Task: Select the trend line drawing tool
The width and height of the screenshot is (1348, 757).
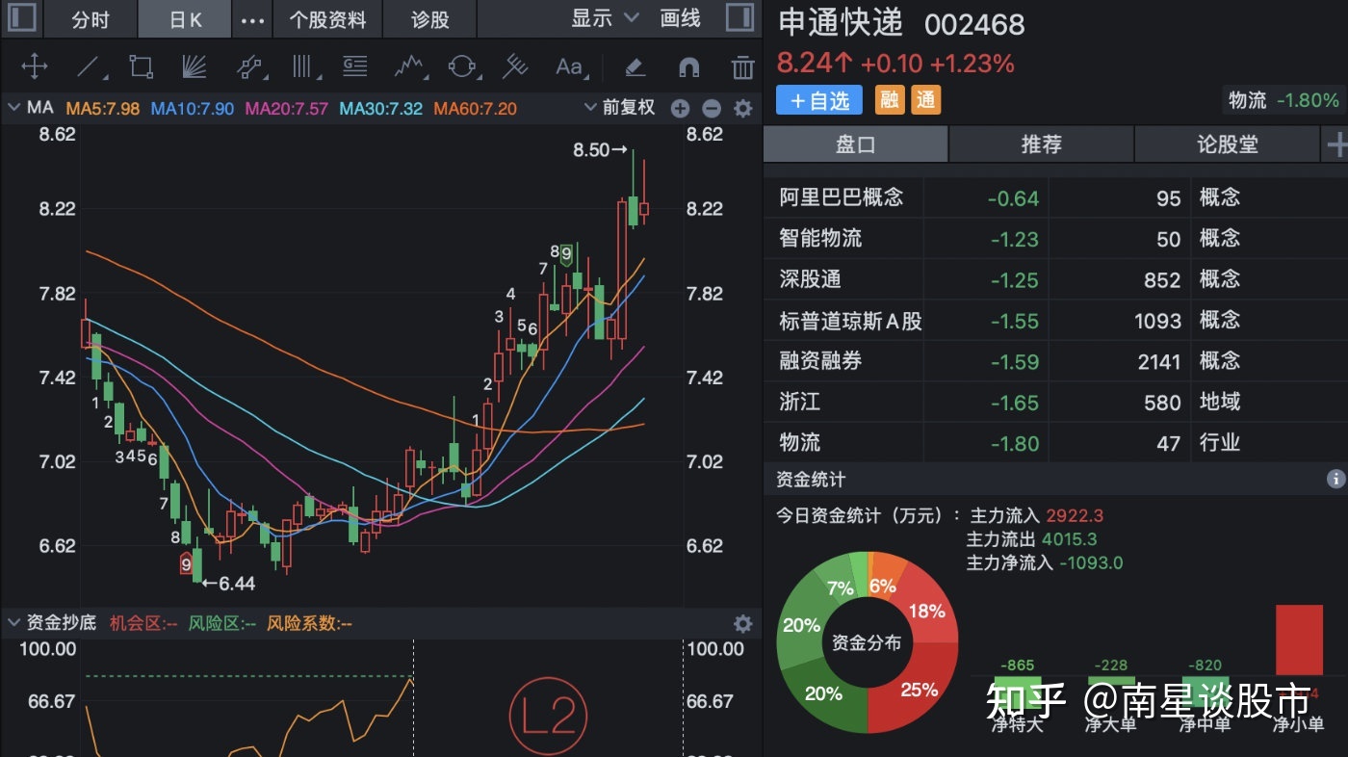Action: [89, 66]
